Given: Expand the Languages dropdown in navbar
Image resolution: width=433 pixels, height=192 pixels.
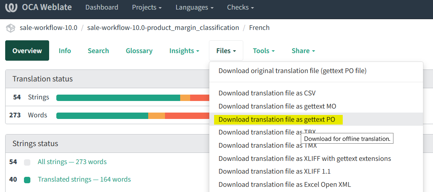Looking at the screenshot, I should coord(195,8).
